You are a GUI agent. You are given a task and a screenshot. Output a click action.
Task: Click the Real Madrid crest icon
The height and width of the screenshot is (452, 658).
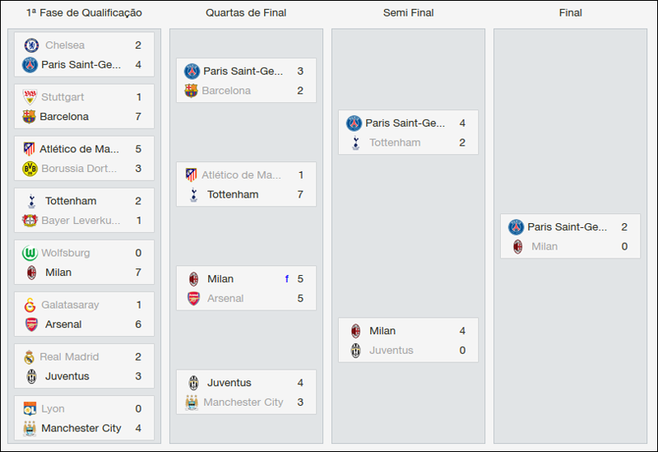(x=30, y=357)
